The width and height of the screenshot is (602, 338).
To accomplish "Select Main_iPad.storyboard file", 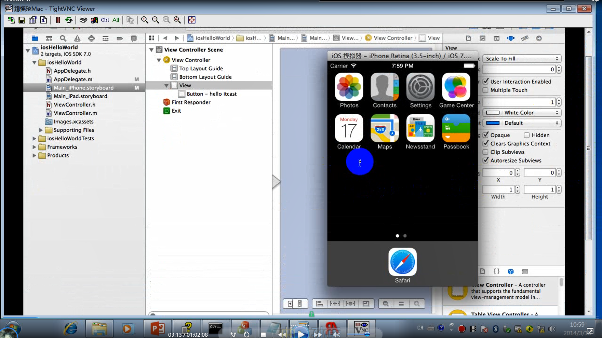I will click(80, 96).
